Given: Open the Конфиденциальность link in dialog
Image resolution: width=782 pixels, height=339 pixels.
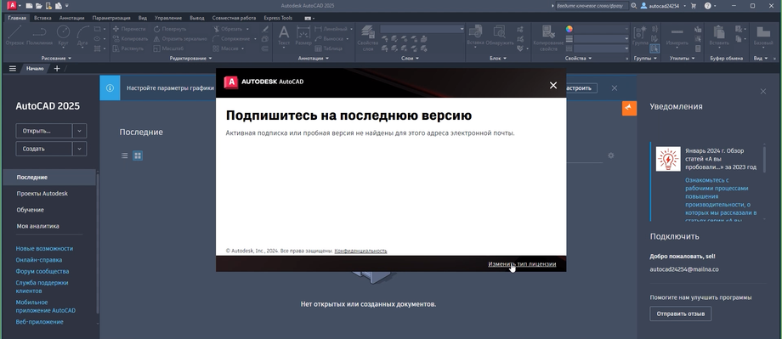Looking at the screenshot, I should point(360,251).
